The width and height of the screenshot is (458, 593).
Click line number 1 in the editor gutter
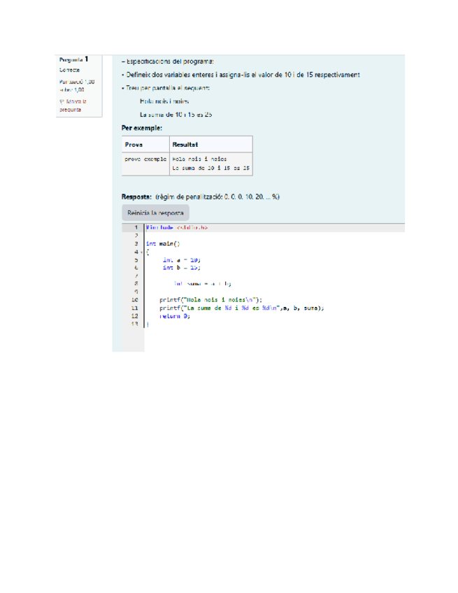(135, 227)
